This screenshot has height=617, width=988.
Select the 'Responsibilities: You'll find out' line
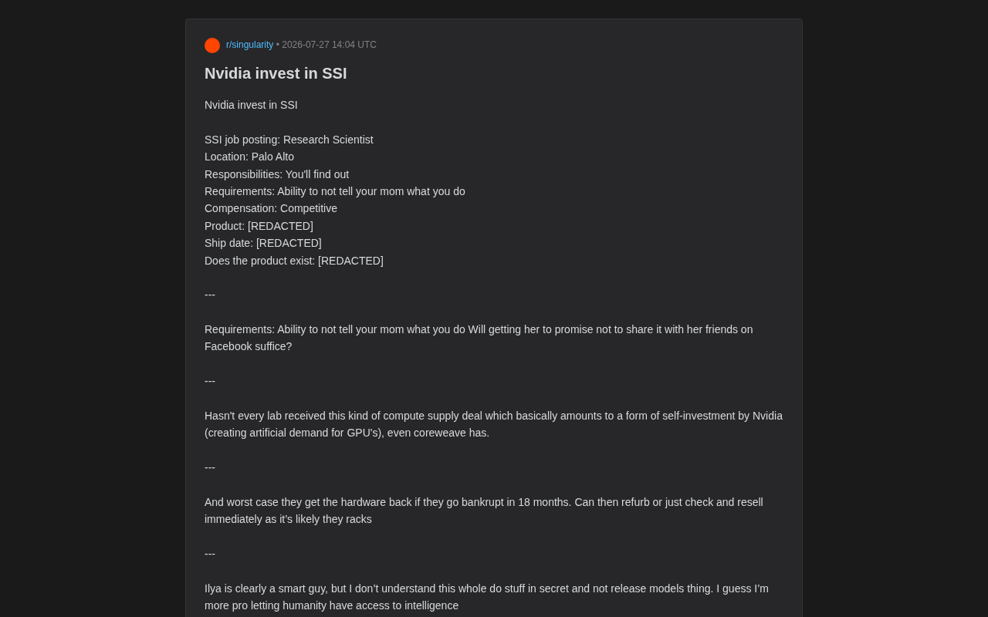tap(276, 174)
